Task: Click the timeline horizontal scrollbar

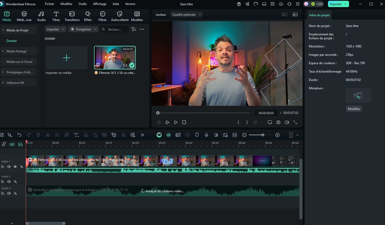Action: 46,223
